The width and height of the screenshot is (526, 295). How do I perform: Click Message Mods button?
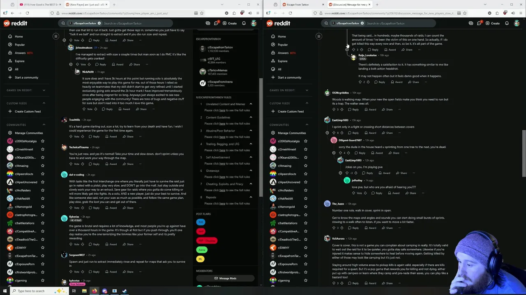[225, 278]
